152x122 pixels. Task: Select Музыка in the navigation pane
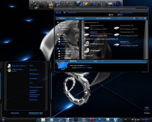pyautogui.click(x=62, y=44)
